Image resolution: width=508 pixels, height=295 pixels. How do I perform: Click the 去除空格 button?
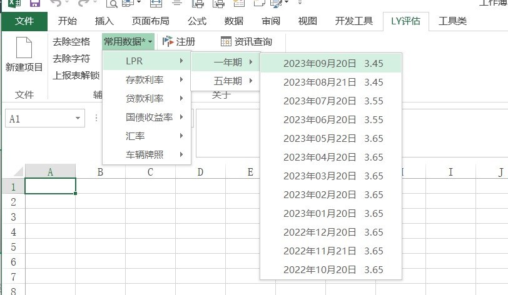pos(71,41)
